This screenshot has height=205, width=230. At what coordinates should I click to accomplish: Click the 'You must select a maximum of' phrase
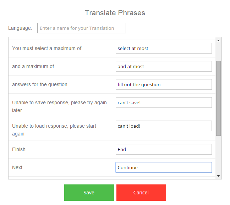46,48
